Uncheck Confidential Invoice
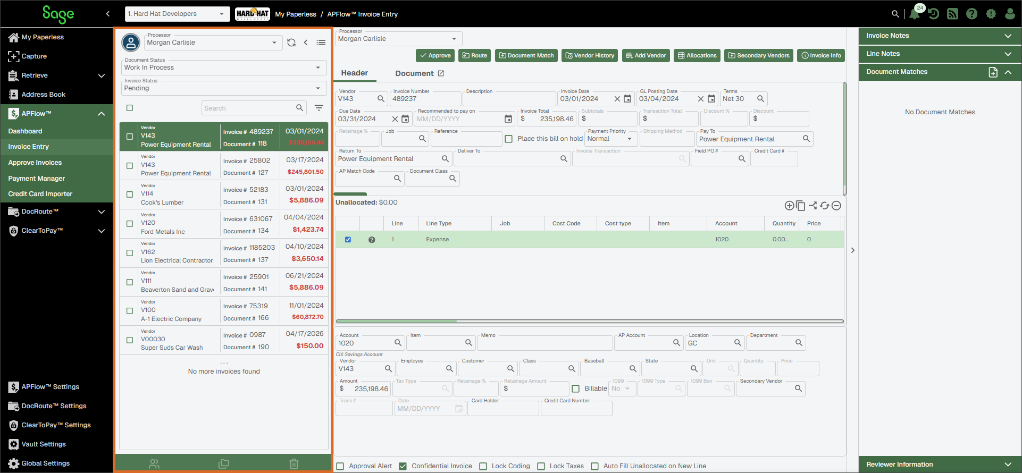 pyautogui.click(x=403, y=466)
